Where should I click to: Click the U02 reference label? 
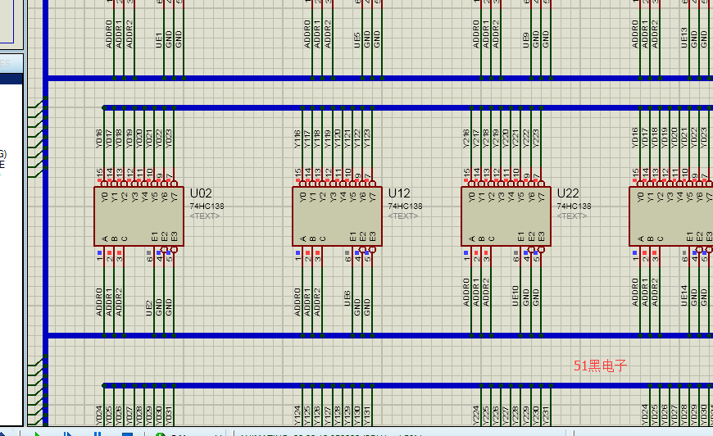[201, 193]
